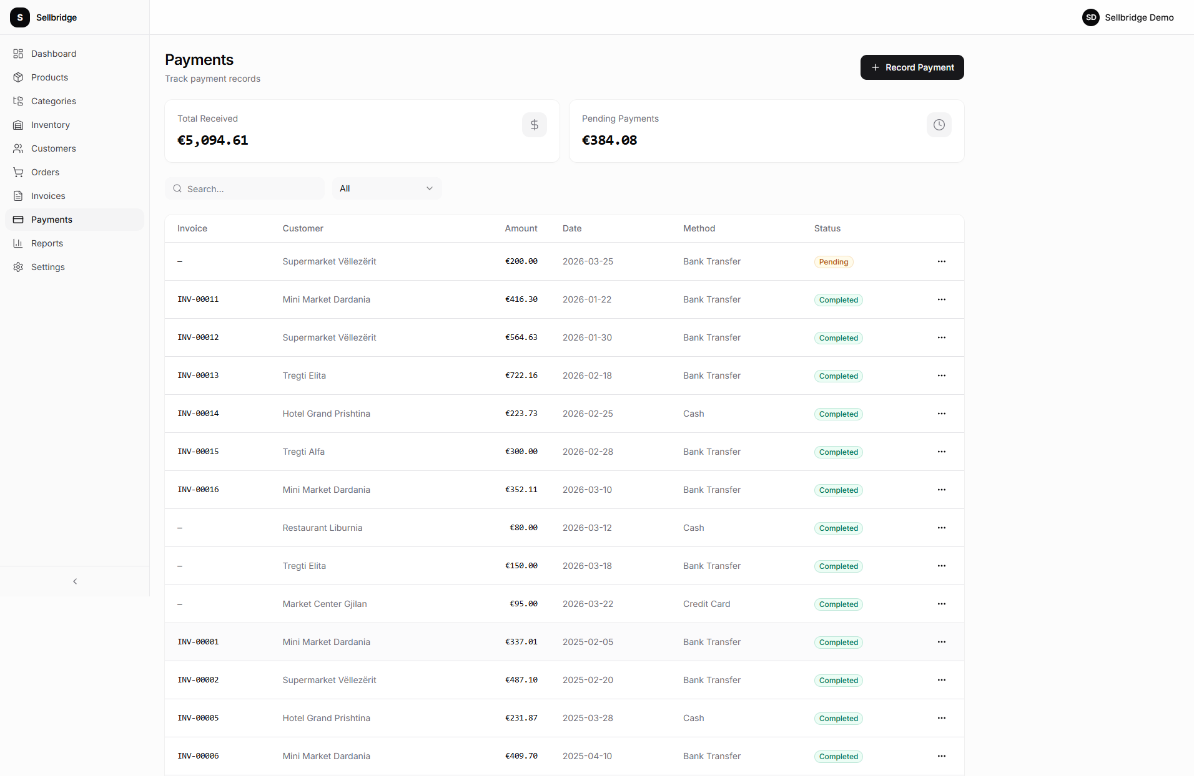The height and width of the screenshot is (776, 1194).
Task: Click the Pending status badge for Supermarket Vëllezërit
Action: click(833, 261)
